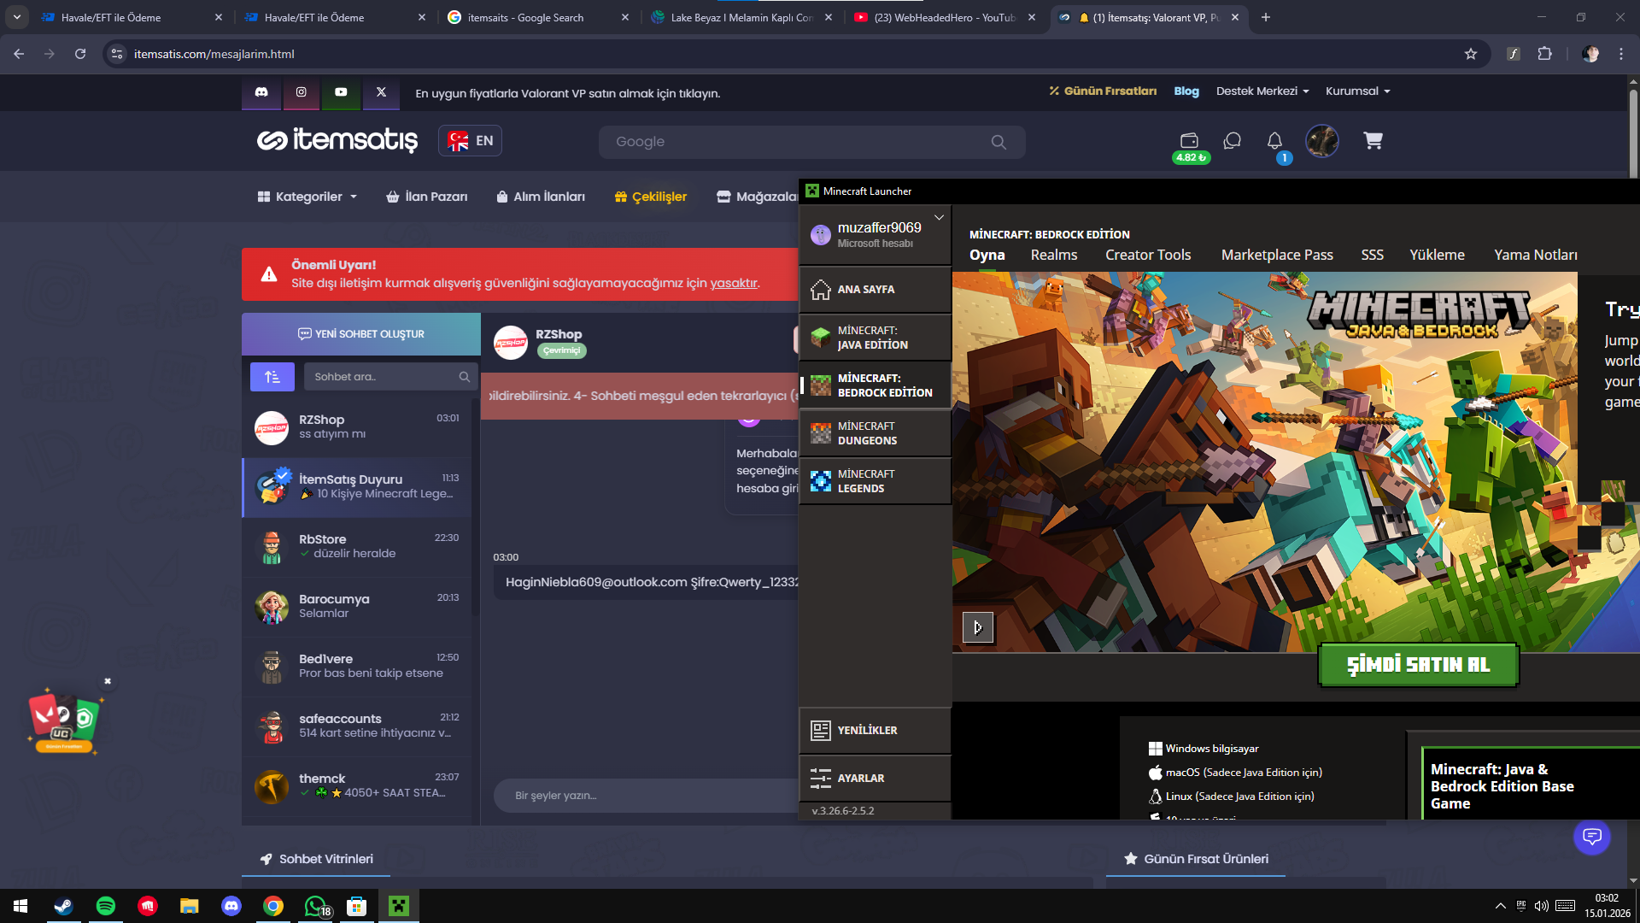Expand the muzaffer9069 account switcher
Image resolution: width=1640 pixels, height=923 pixels.
(939, 218)
